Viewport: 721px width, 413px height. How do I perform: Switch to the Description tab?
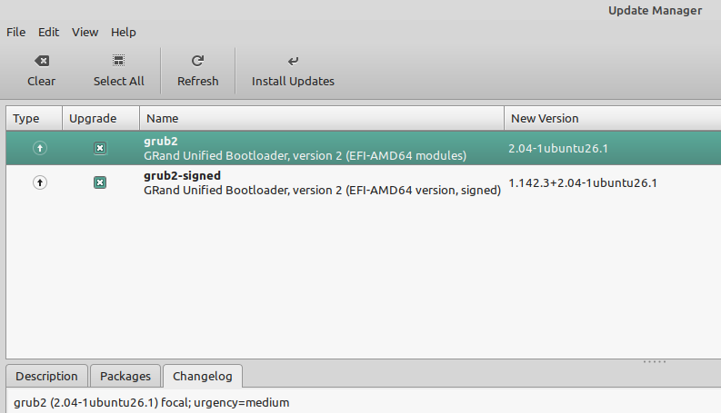(x=47, y=376)
